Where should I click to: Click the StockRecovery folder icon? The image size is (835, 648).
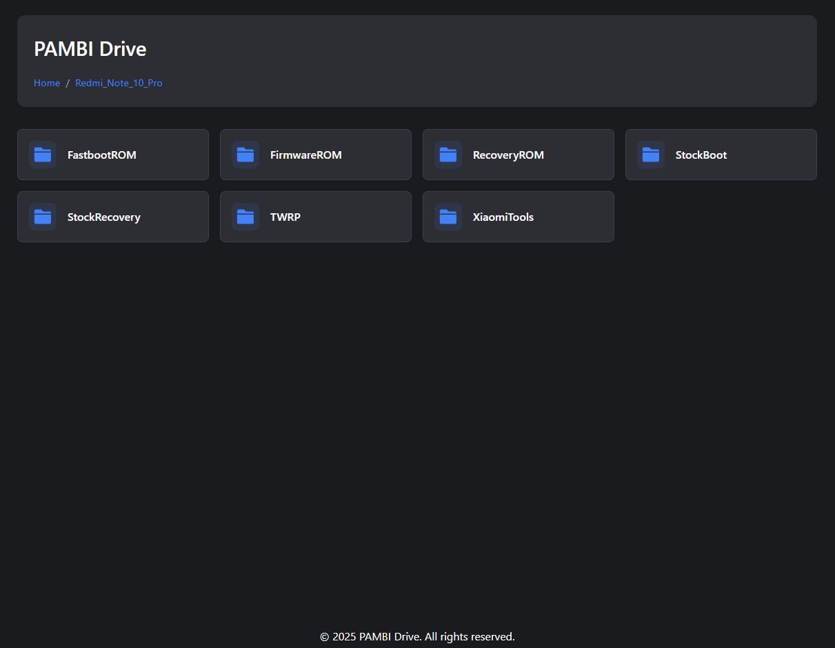pos(42,217)
